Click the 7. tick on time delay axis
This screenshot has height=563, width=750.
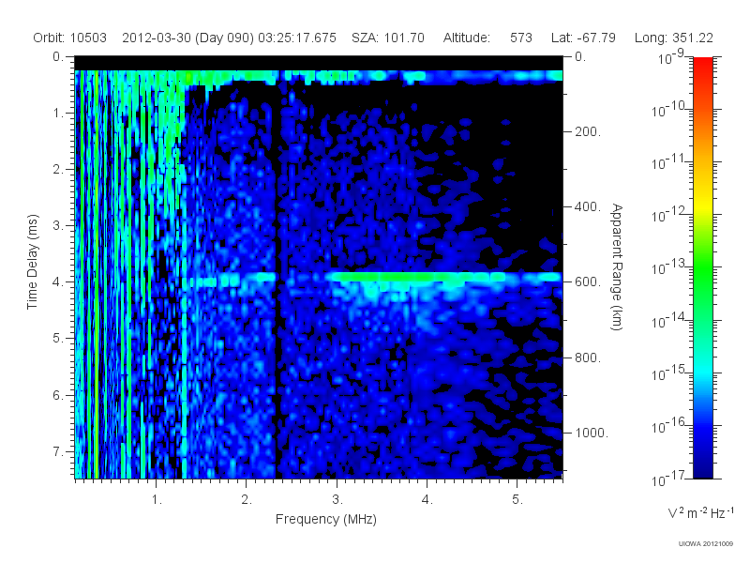click(x=58, y=451)
